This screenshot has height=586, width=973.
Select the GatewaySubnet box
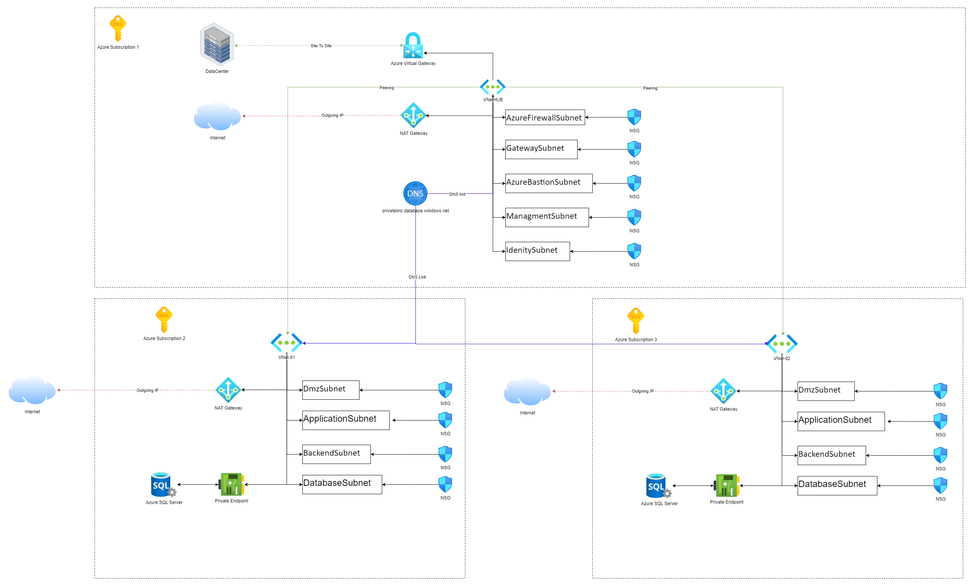point(541,149)
